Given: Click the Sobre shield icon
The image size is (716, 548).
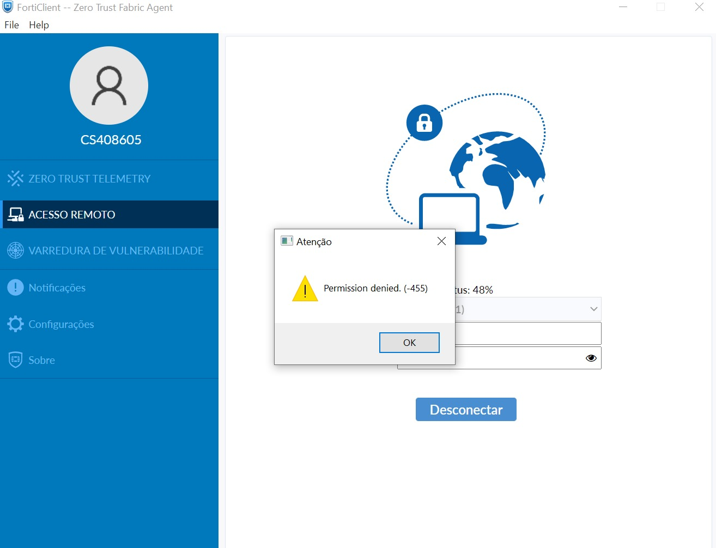Looking at the screenshot, I should [15, 360].
